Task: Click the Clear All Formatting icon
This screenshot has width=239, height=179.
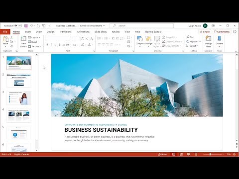Action: 92,39
